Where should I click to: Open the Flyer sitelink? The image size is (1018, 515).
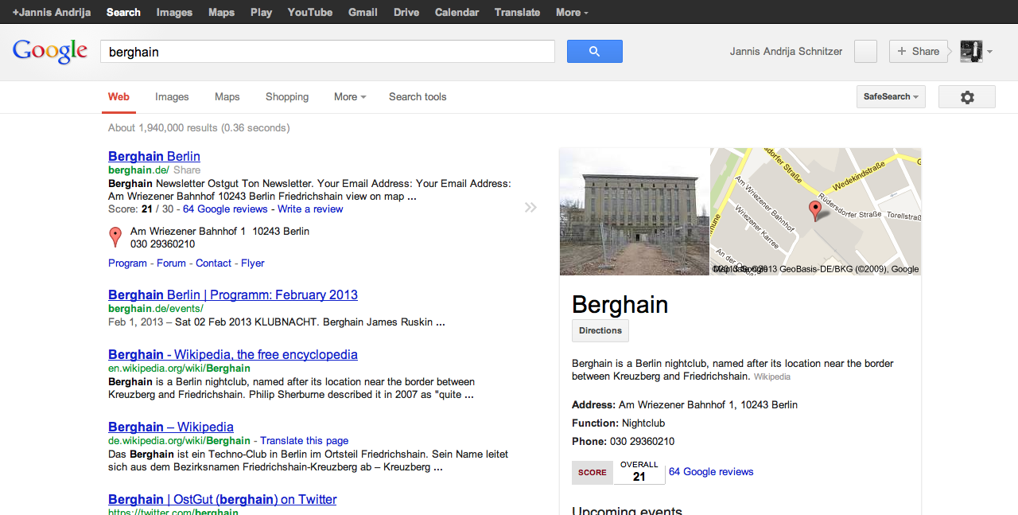(253, 263)
